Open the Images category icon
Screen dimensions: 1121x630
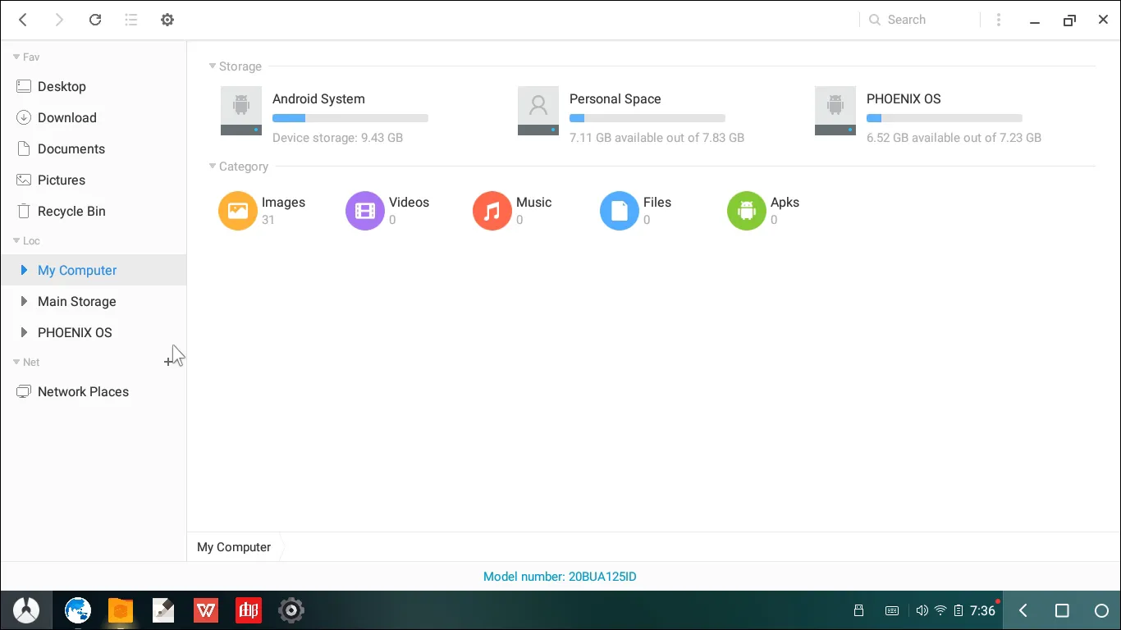pyautogui.click(x=238, y=211)
